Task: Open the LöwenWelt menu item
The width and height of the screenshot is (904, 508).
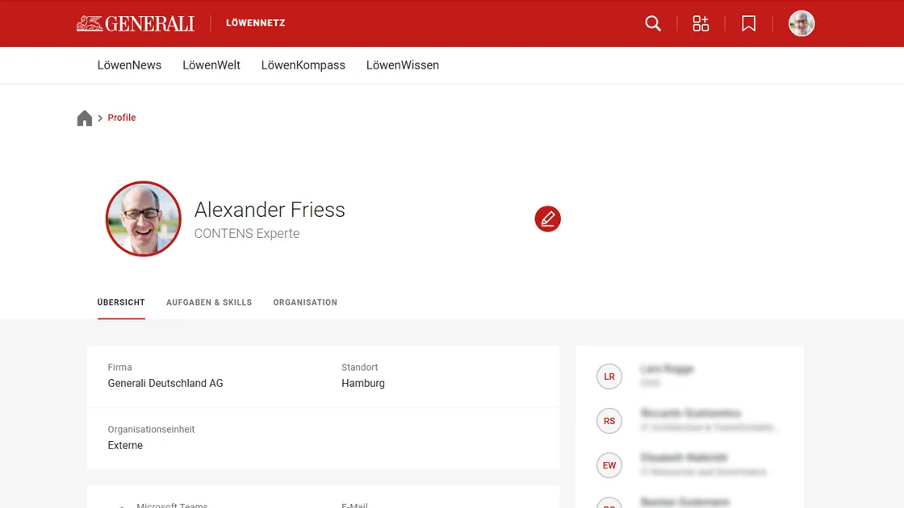Action: pos(211,65)
